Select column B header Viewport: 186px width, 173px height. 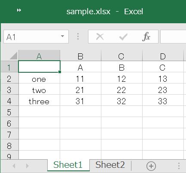point(80,56)
